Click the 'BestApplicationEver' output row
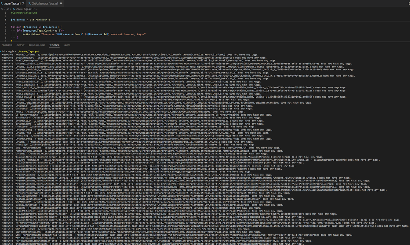This screenshot has height=245, width=410. 148,199
